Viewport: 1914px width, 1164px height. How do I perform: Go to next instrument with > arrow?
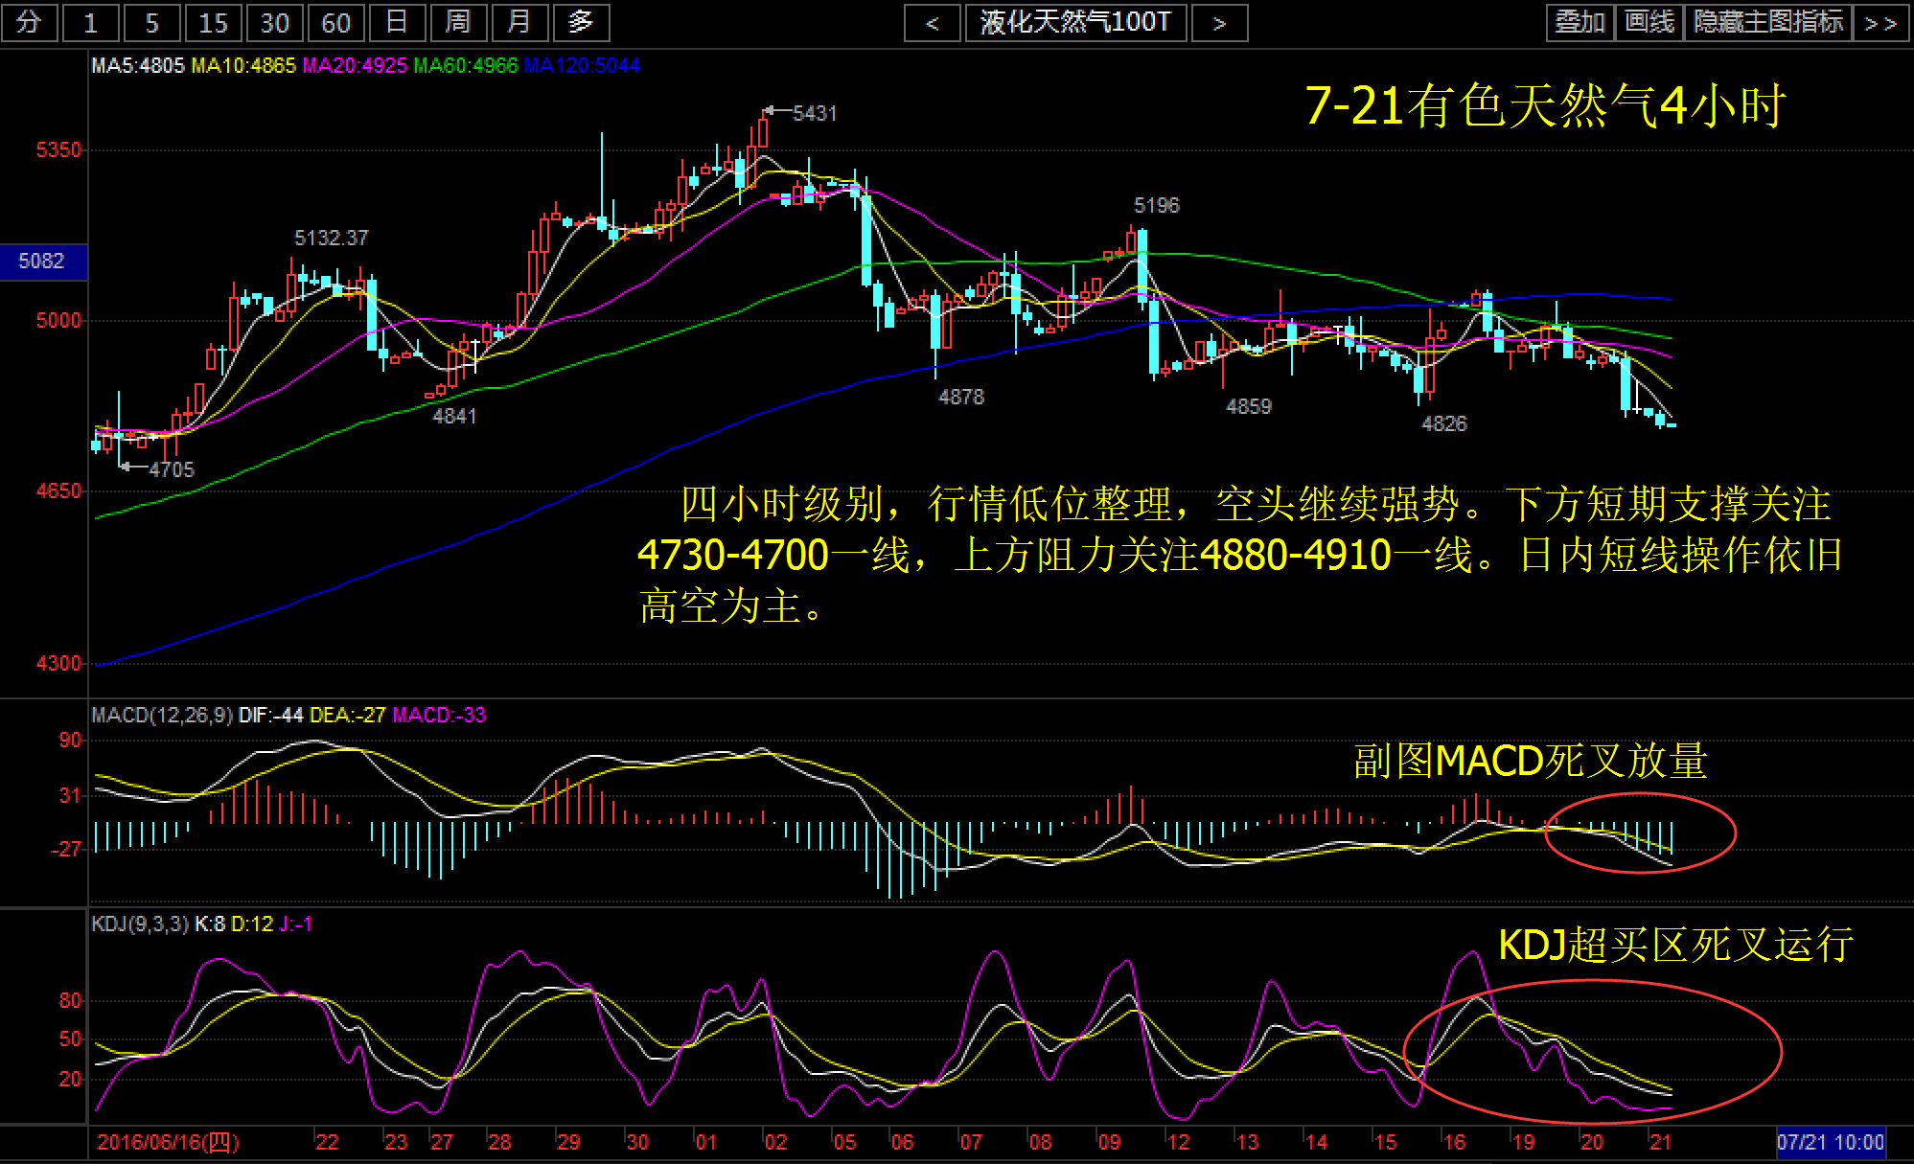point(1220,23)
